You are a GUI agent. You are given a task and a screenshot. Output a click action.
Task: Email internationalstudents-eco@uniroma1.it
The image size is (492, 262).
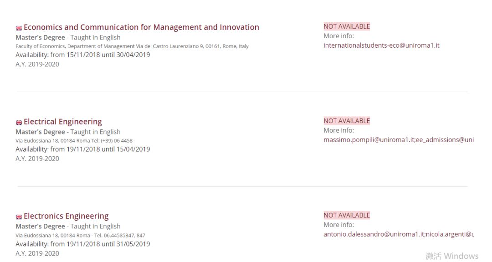[x=381, y=45]
